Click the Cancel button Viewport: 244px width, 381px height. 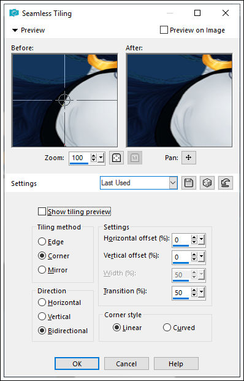point(126,363)
